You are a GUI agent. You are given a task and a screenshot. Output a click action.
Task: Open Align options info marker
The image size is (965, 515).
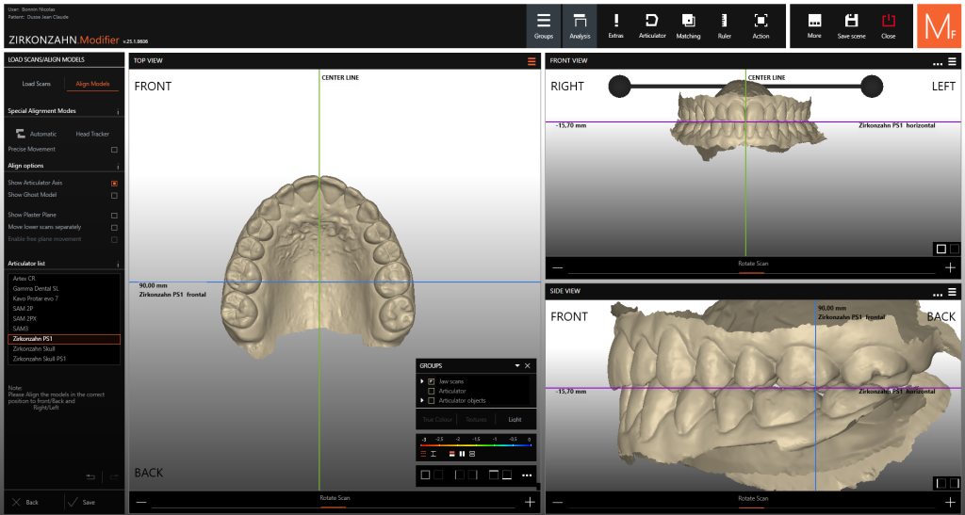pos(118,167)
